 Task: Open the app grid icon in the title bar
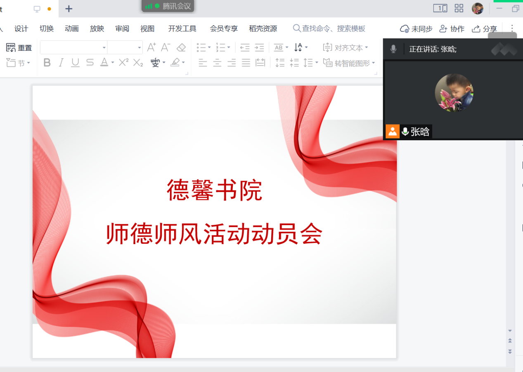[459, 8]
